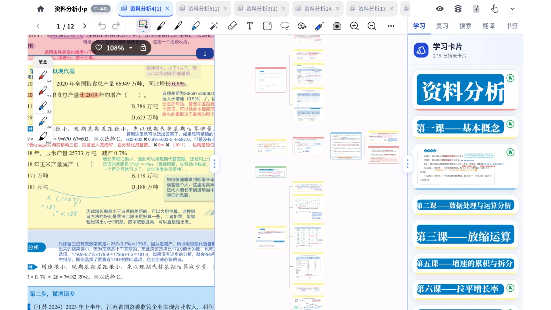Toggle the favorite heart beside 108%
551x310 pixels.
99,48
